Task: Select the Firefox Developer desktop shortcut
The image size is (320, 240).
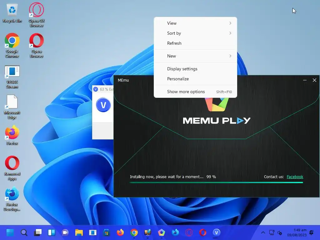Action: 12,199
